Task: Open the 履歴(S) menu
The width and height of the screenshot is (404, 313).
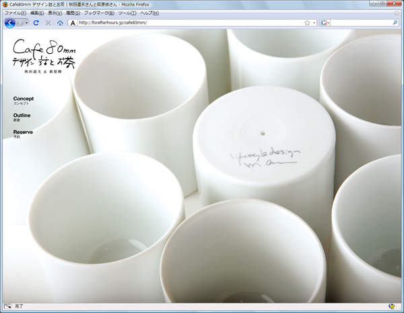Action: pyautogui.click(x=73, y=13)
